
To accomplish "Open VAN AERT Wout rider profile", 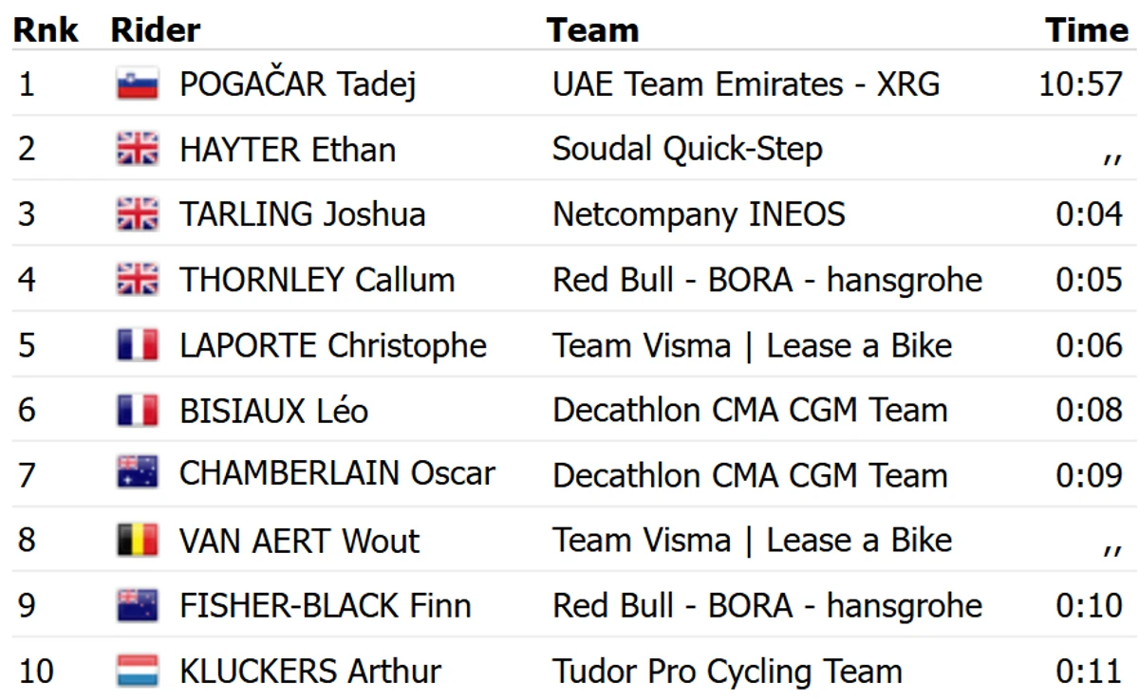I will point(299,541).
